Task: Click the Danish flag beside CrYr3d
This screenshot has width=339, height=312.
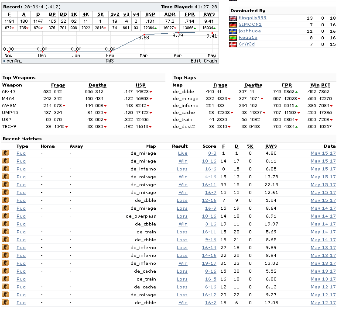Action: click(233, 45)
